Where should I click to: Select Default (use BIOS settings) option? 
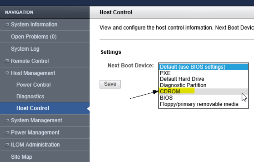[x=192, y=67]
